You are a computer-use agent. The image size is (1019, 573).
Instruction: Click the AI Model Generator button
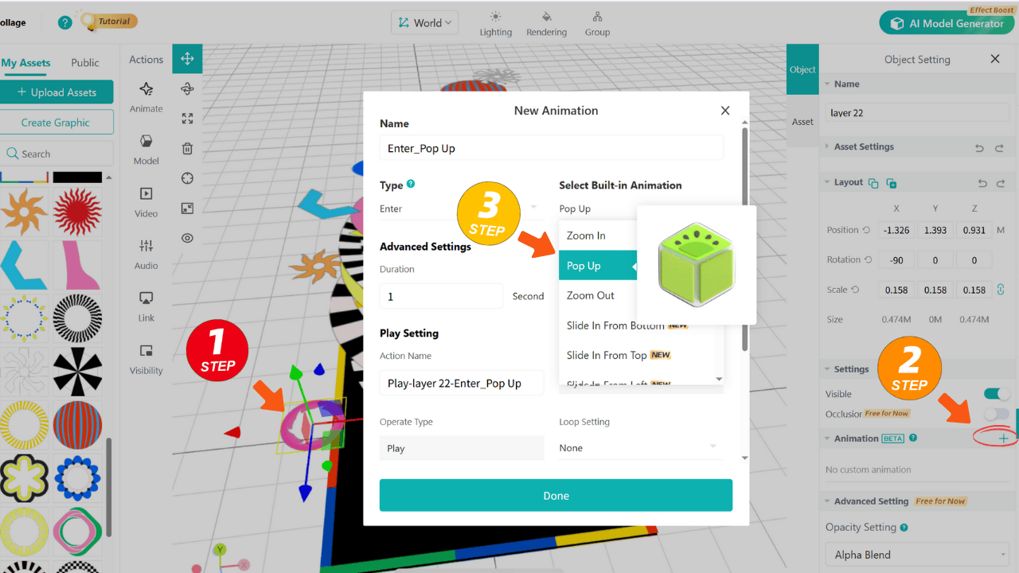(947, 24)
